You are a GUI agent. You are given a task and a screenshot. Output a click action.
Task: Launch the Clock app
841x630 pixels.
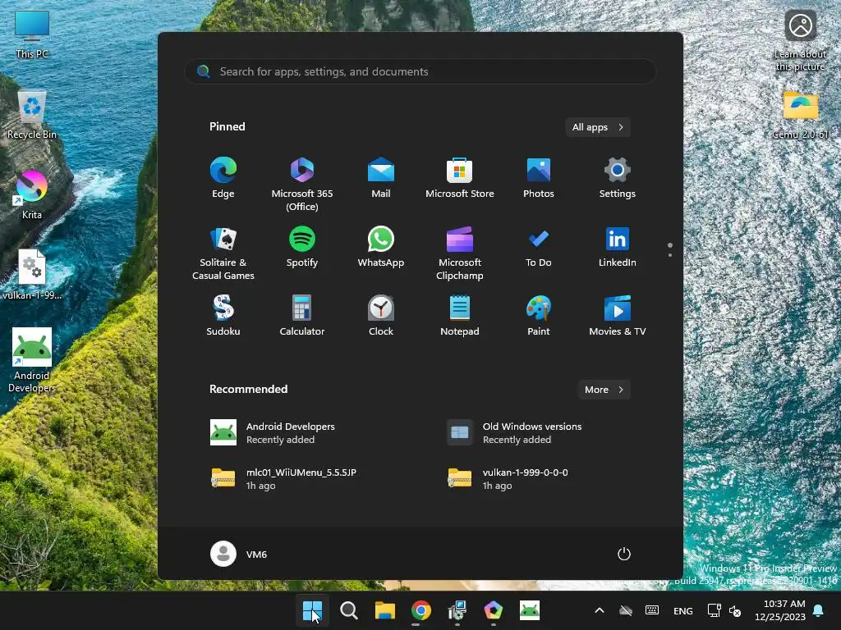click(x=381, y=316)
